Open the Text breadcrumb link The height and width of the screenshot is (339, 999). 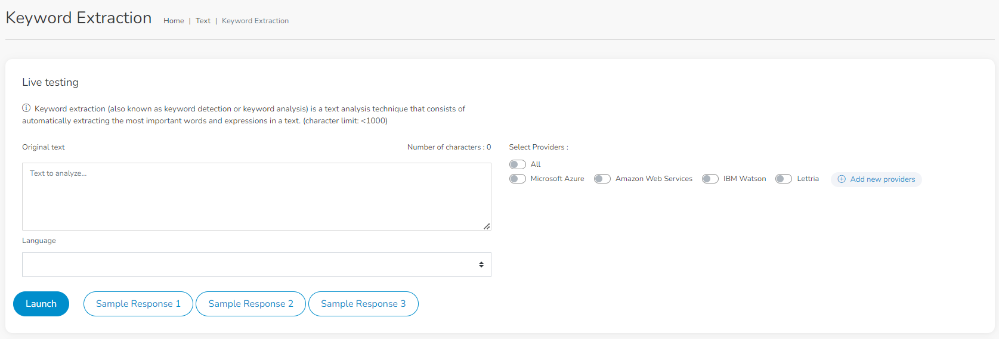[x=203, y=21]
